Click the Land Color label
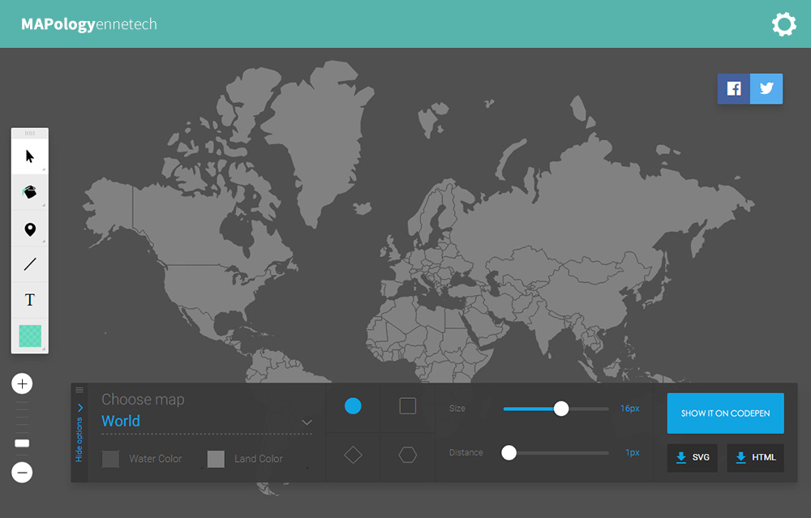This screenshot has height=518, width=811. (258, 459)
